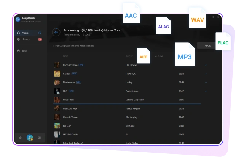Click the MP3 tag next to Golden
Image resolution: width=236 pixels, height=158 pixels.
click(74, 74)
